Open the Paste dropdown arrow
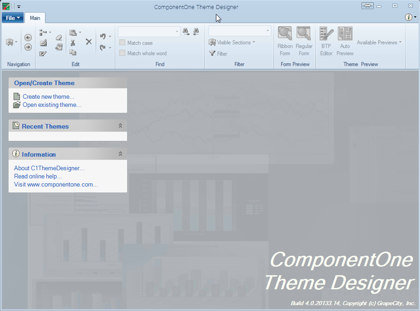420x311 pixels. [80, 32]
